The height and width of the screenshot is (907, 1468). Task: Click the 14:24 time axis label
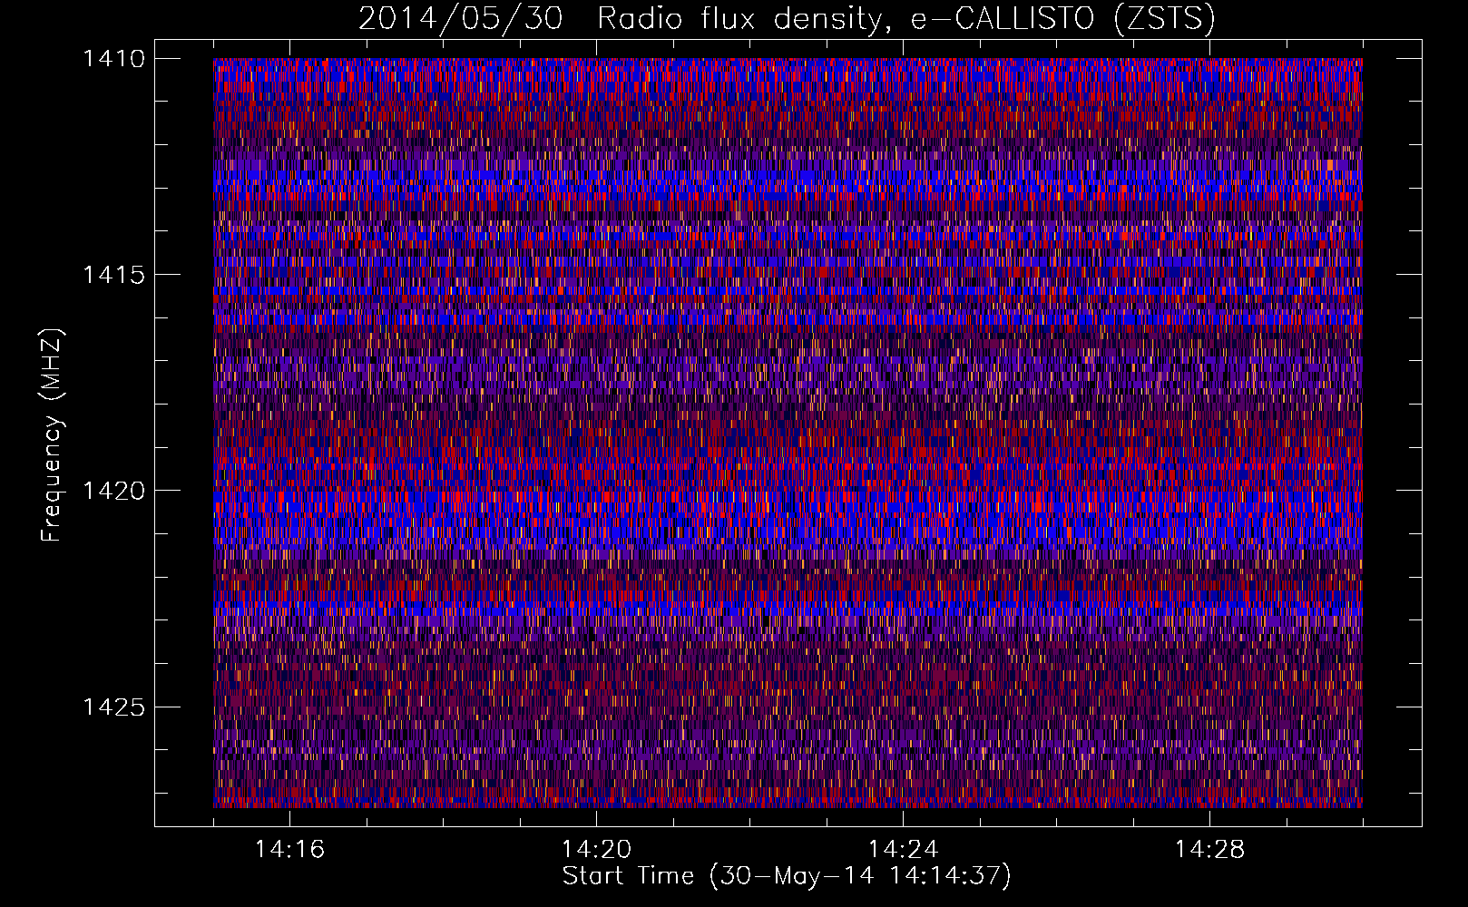coord(903,849)
